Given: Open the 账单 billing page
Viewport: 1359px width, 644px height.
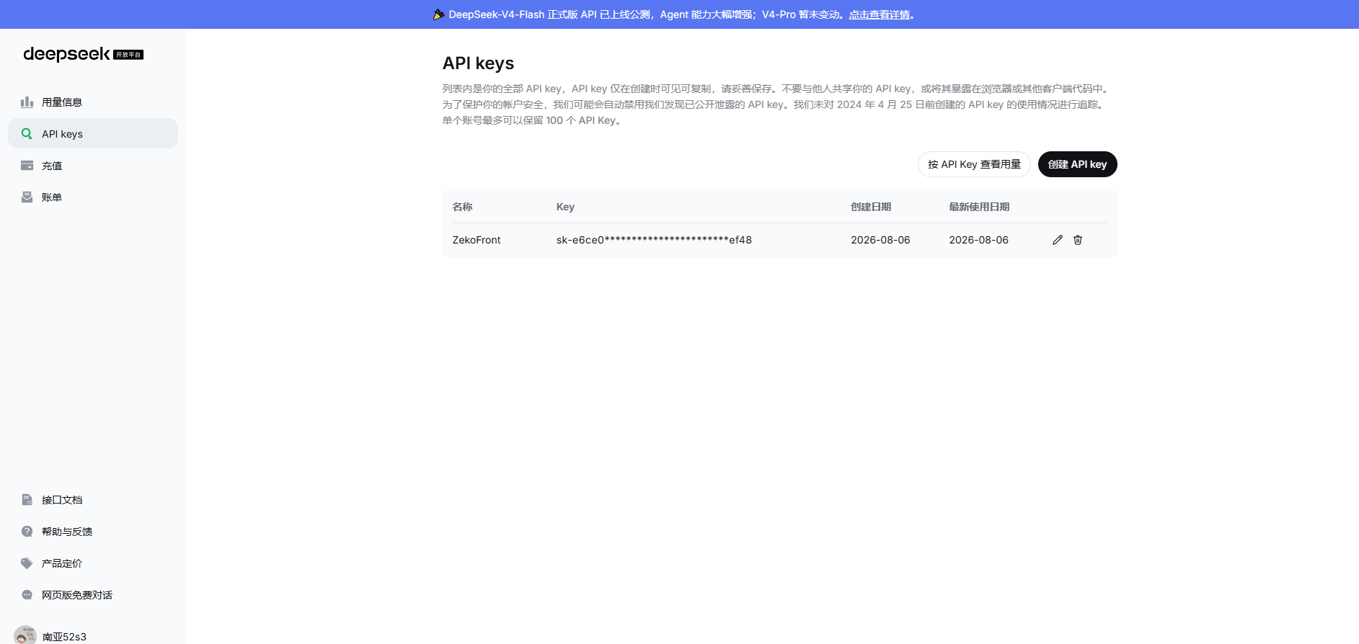Looking at the screenshot, I should (x=93, y=197).
